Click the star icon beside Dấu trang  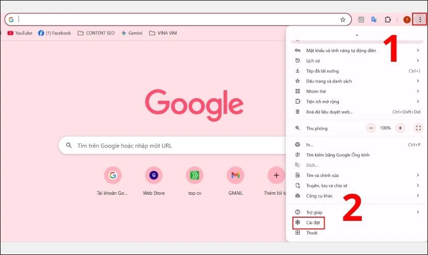298,81
